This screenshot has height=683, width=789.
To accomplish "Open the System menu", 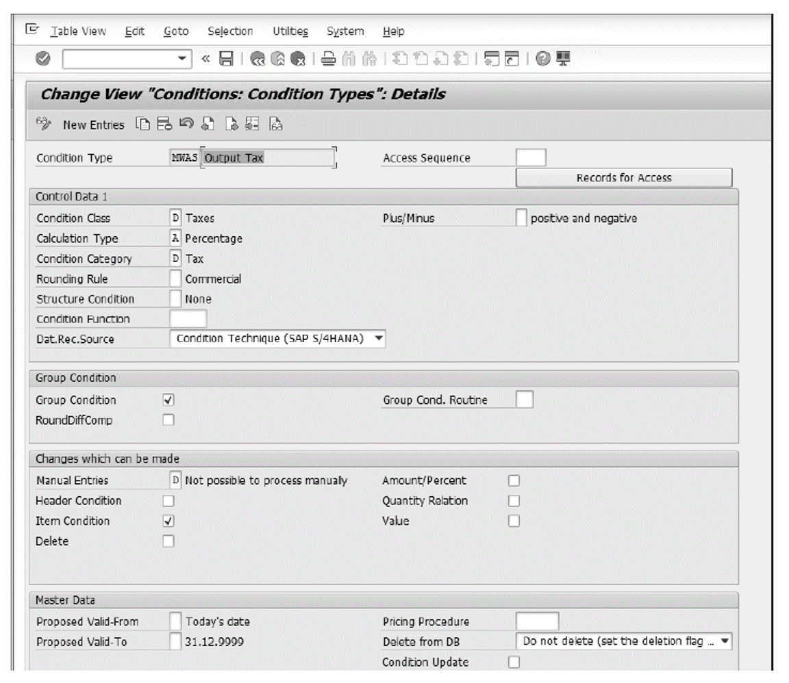I will (345, 31).
